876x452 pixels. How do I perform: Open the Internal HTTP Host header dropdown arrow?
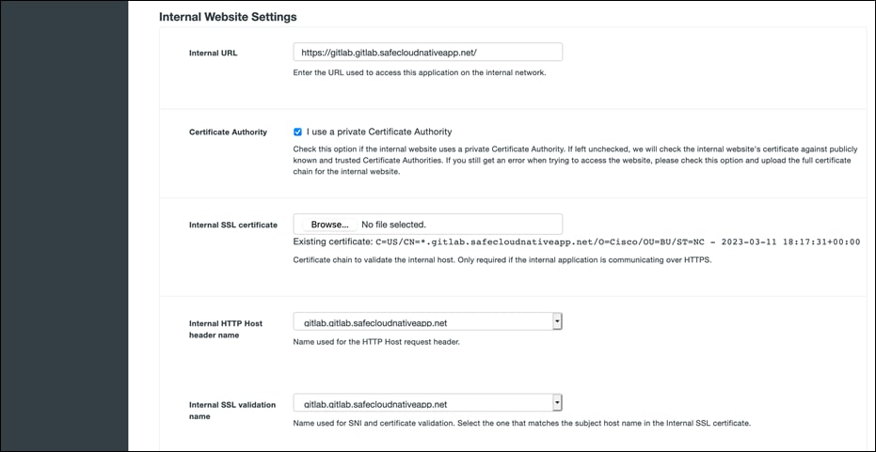pos(557,322)
